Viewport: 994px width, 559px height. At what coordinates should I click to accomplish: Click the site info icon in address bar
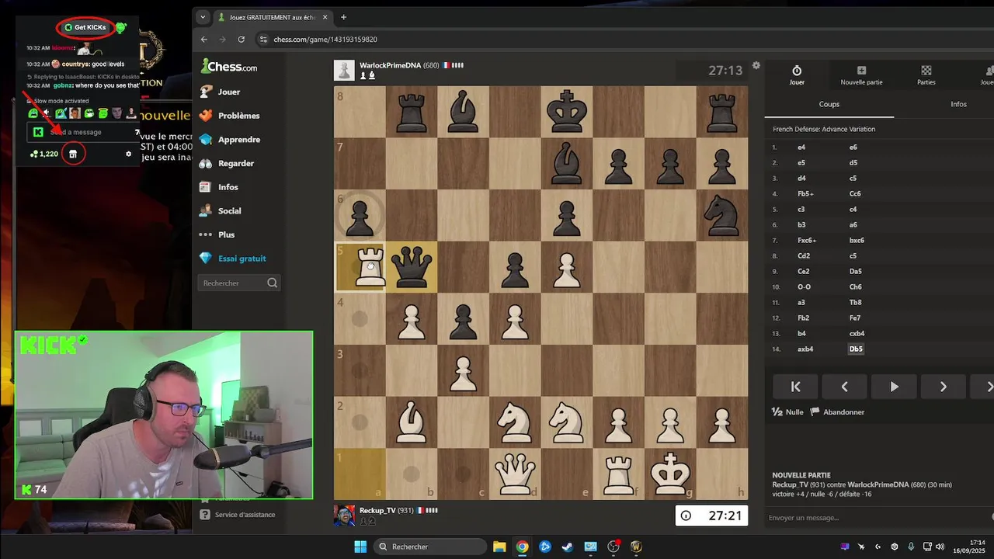[263, 40]
